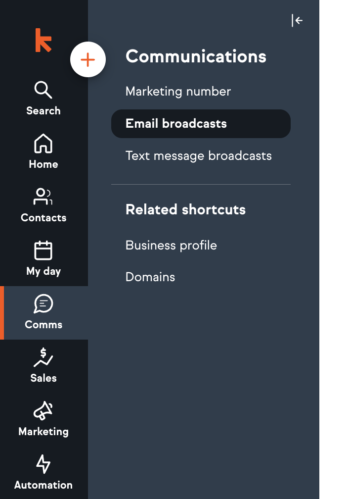Viewport: 348px width, 499px height.
Task: Open the orange plus create button
Action: coord(87,59)
